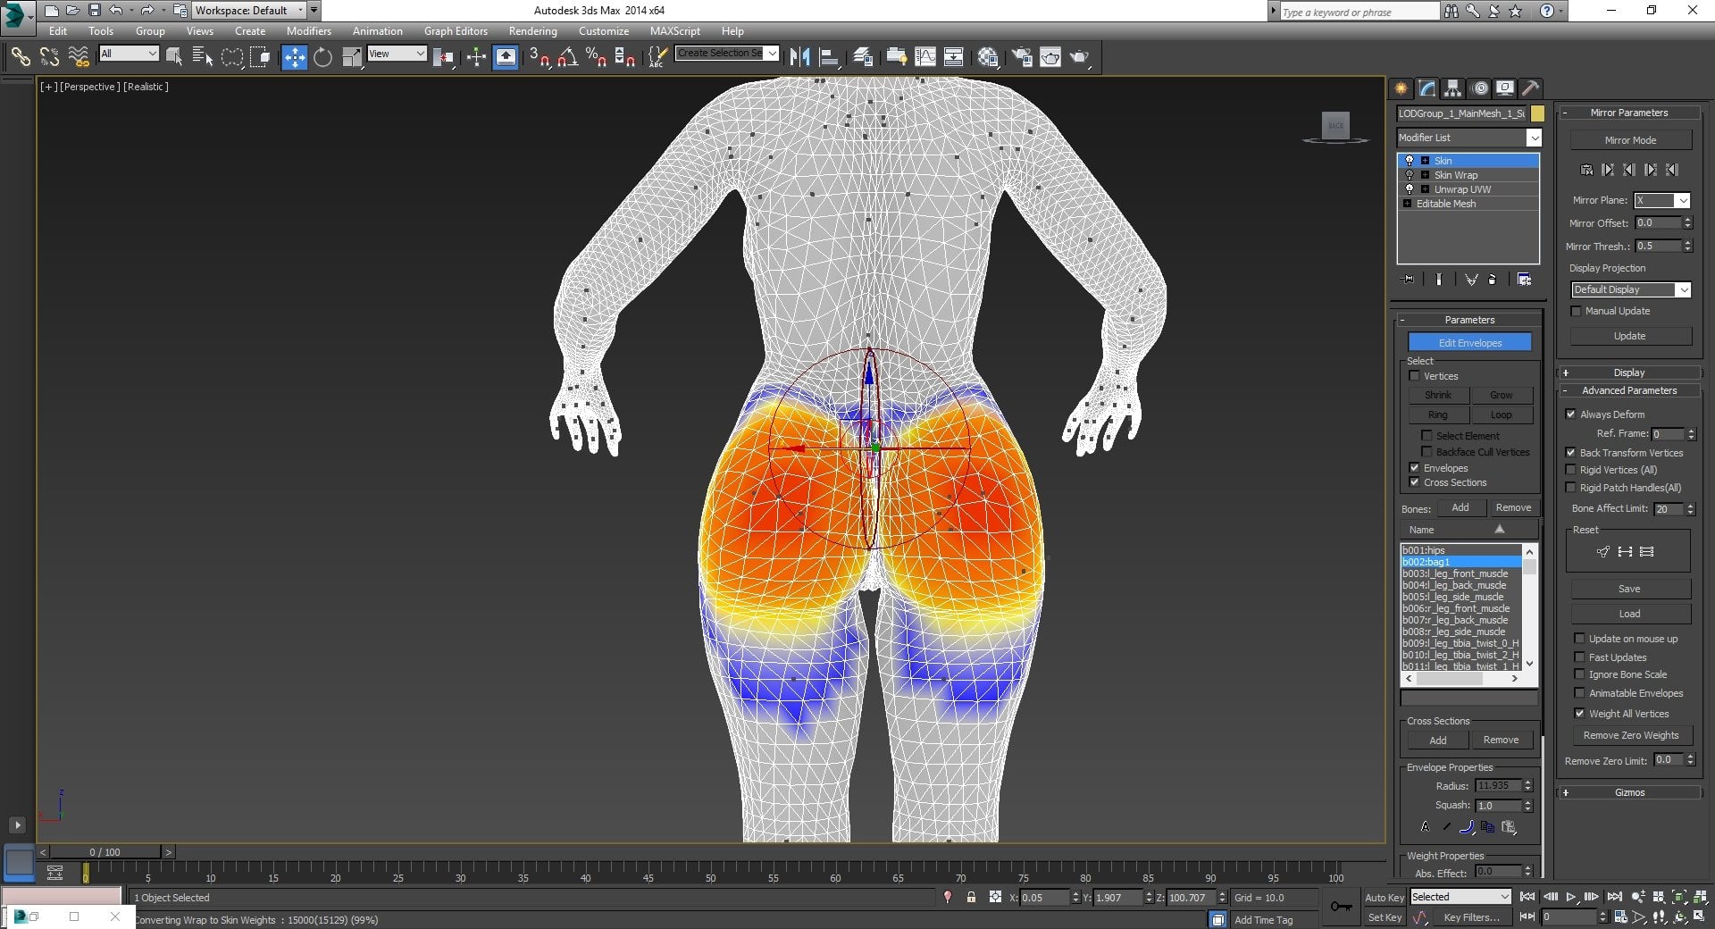The image size is (1715, 929).
Task: Toggle the Always Deform checkbox
Action: (x=1571, y=414)
